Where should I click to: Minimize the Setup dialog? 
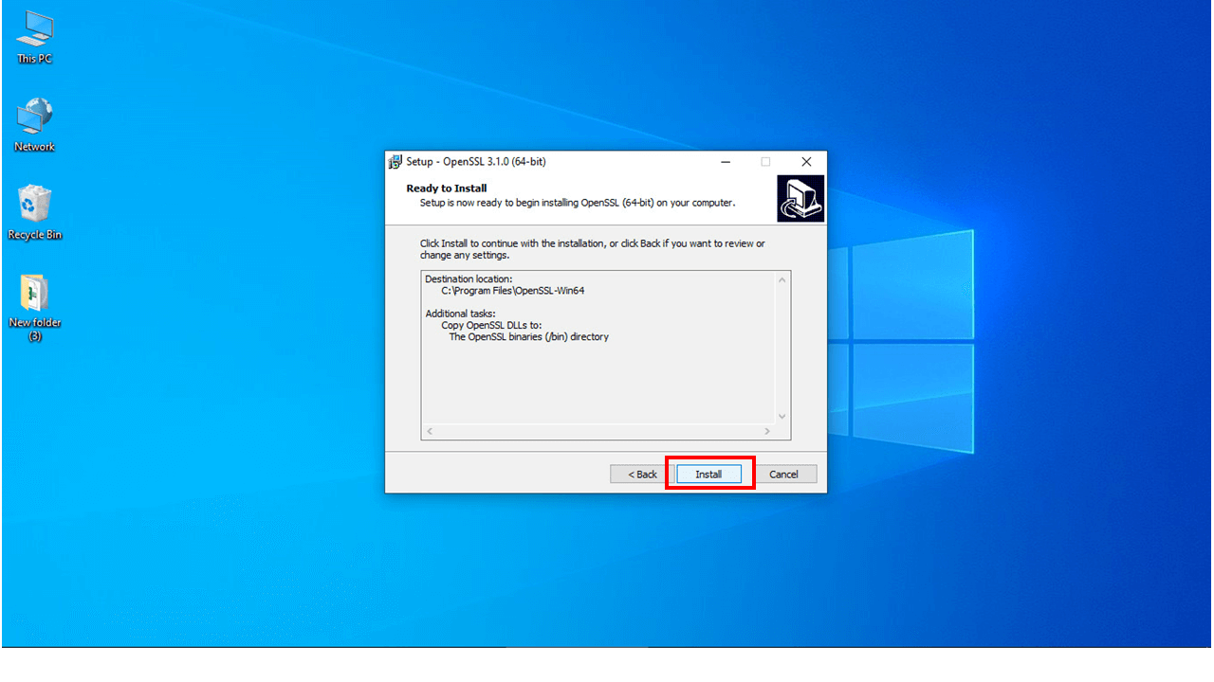(725, 162)
